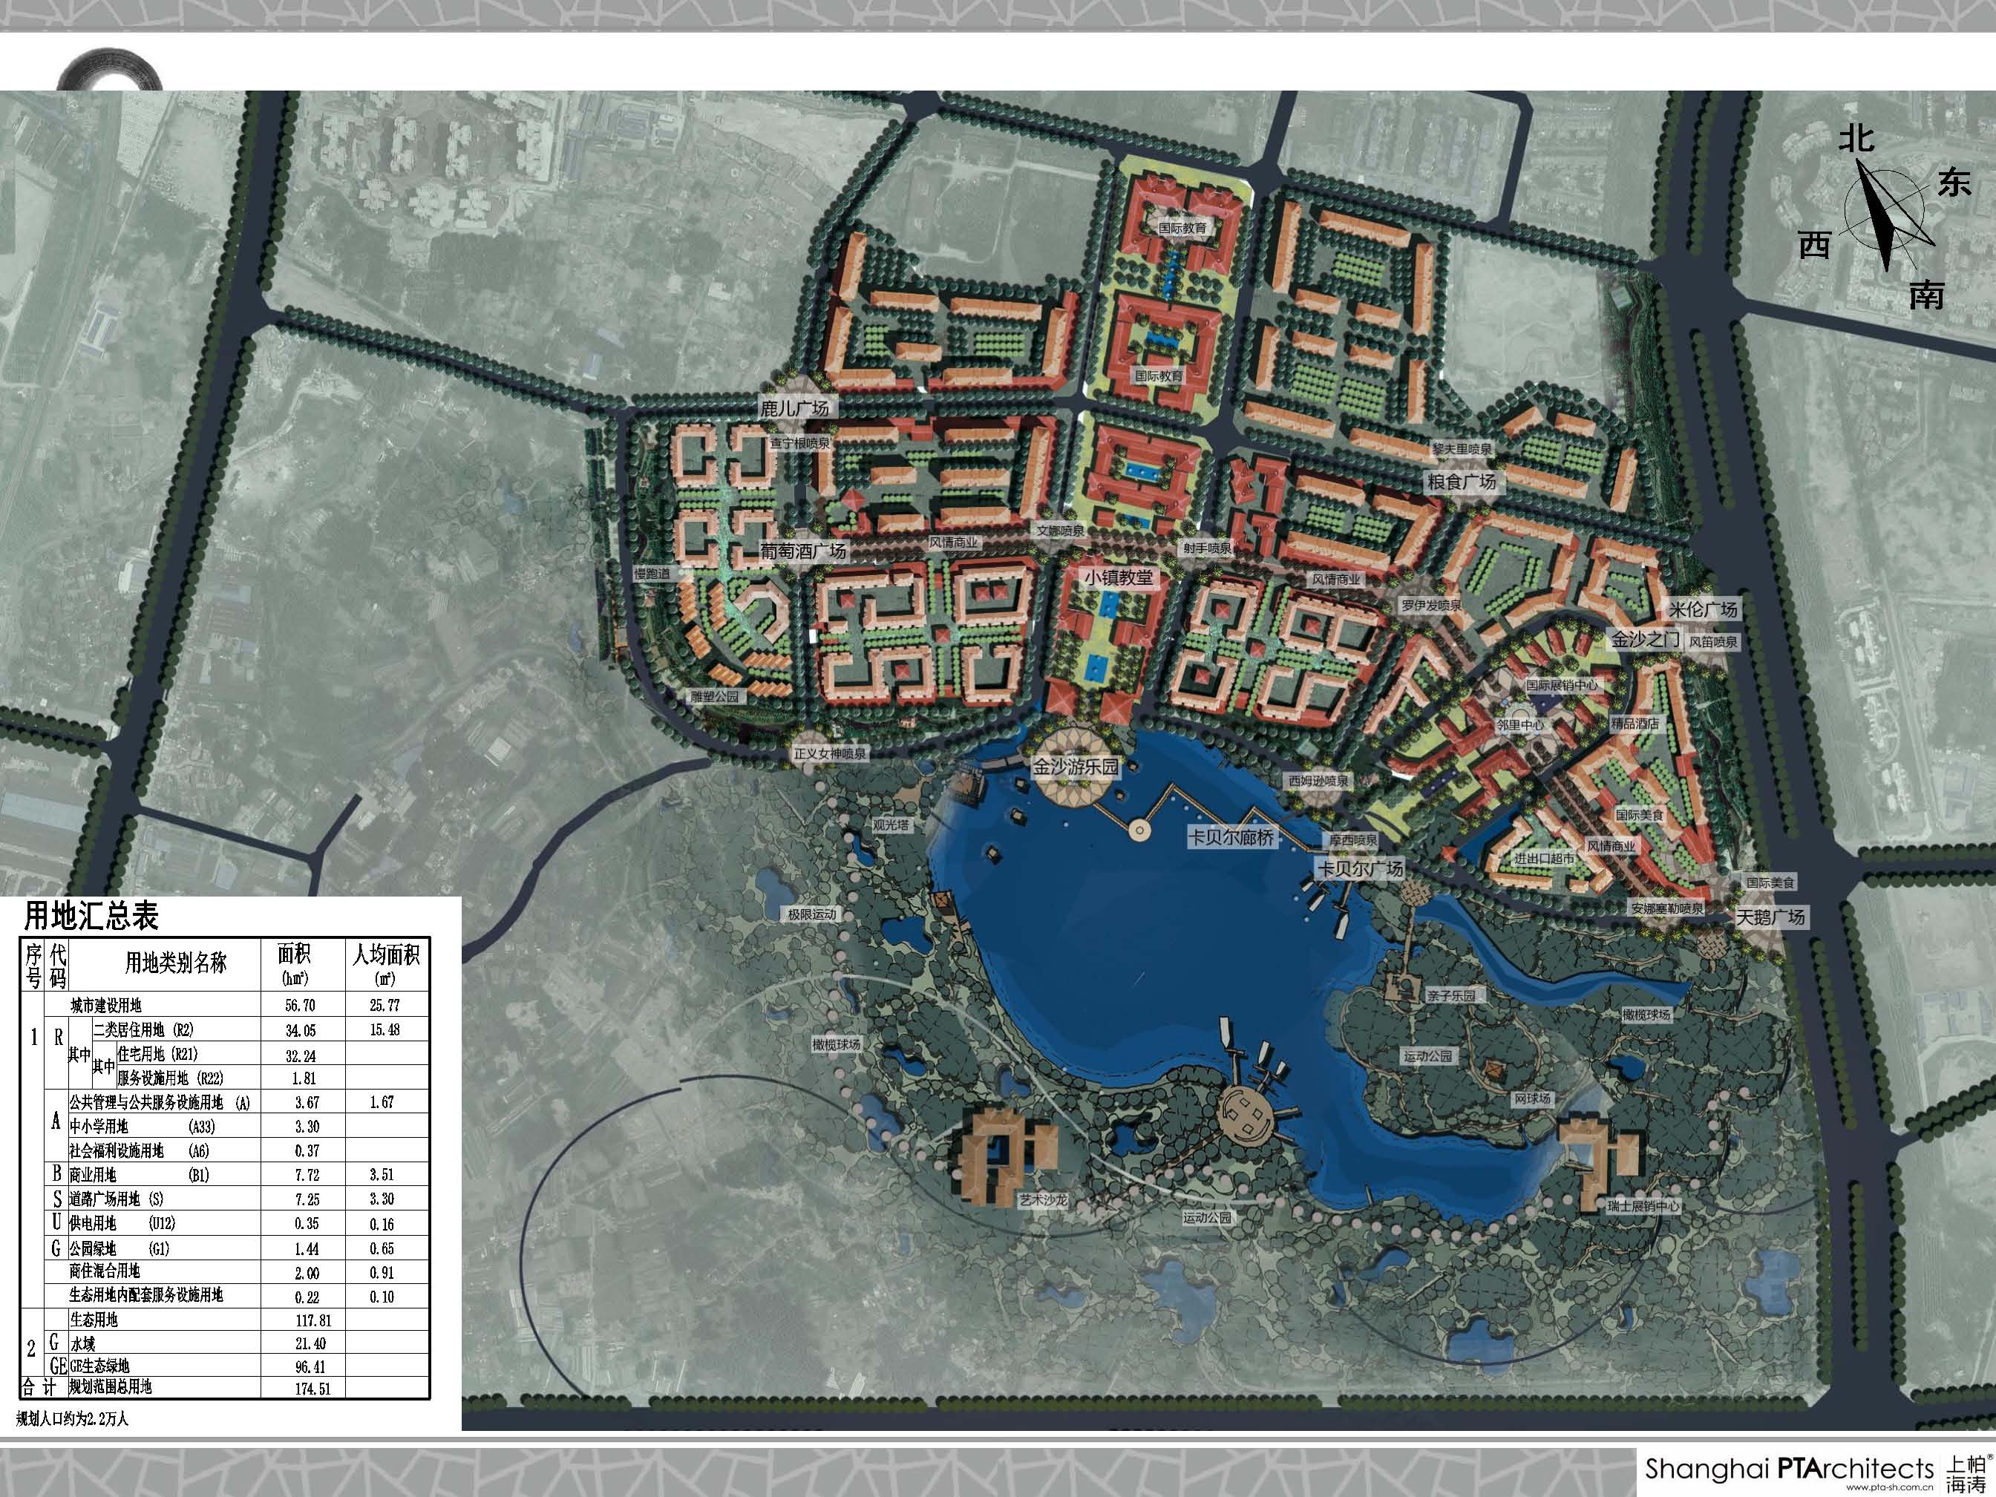Click the 摩西喷泉 label
Viewport: 1996px width, 1497px height.
point(1352,840)
